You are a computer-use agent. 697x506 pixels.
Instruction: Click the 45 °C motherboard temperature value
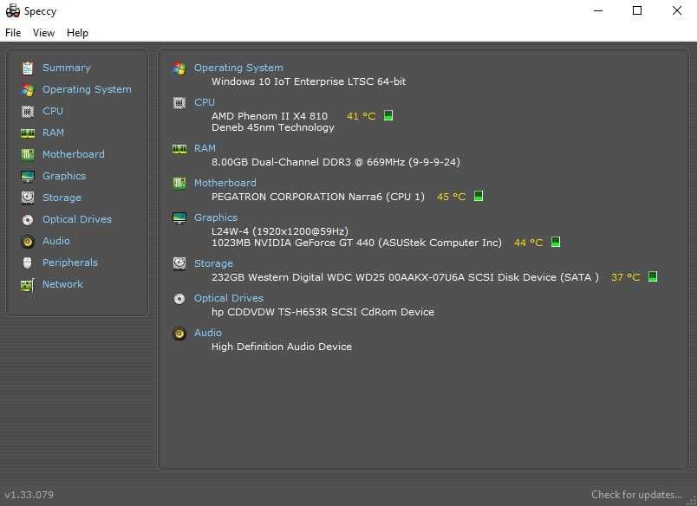[451, 197]
